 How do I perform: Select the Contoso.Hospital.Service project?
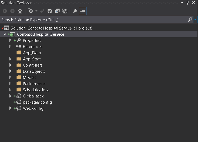click(x=41, y=34)
